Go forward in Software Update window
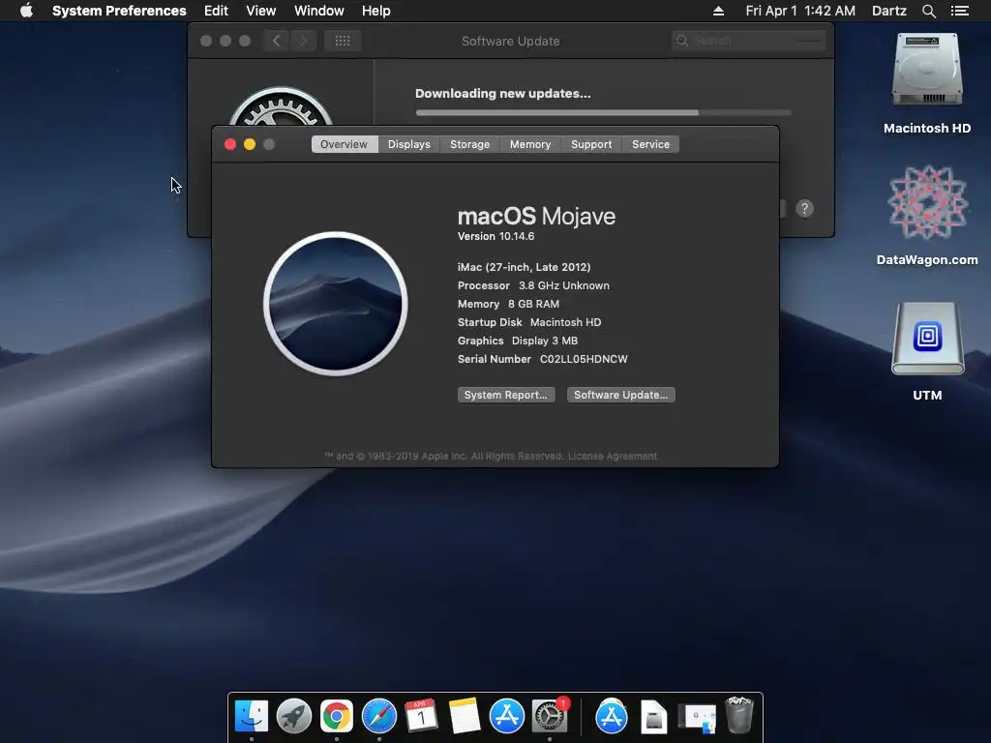 tap(303, 41)
